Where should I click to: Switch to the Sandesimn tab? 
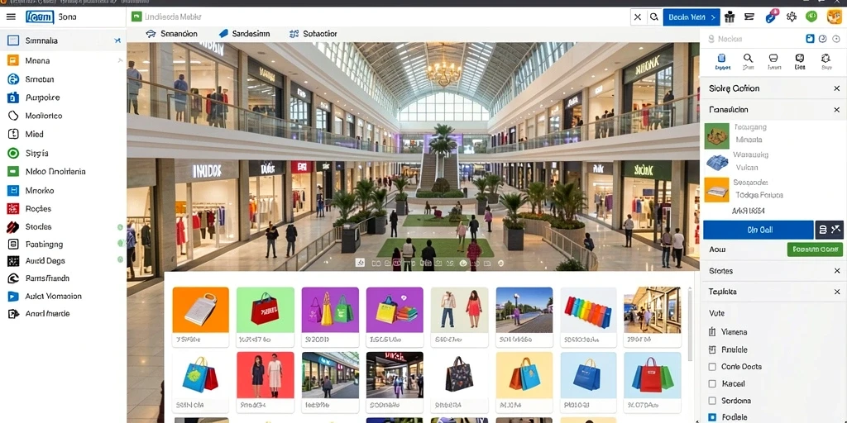244,33
